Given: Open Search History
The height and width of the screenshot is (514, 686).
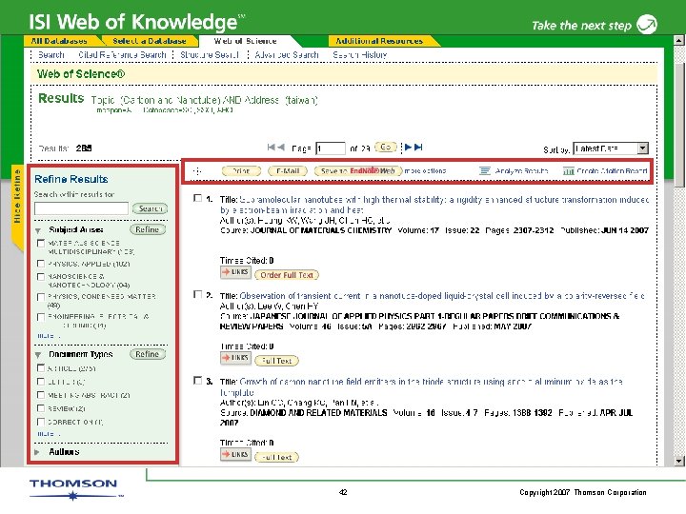Looking at the screenshot, I should [x=359, y=54].
